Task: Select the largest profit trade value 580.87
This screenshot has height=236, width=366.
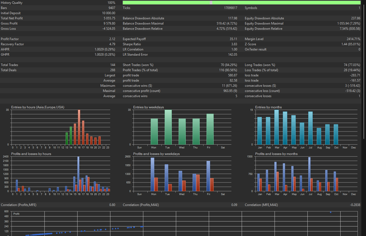Action: coord(233,75)
